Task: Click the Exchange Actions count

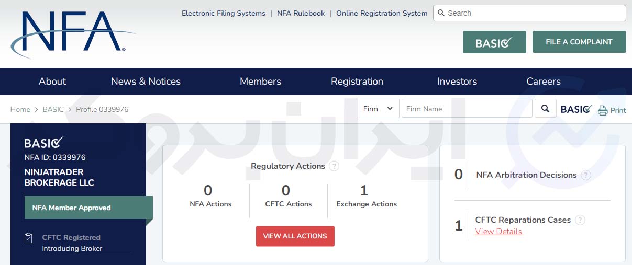Action: [364, 190]
